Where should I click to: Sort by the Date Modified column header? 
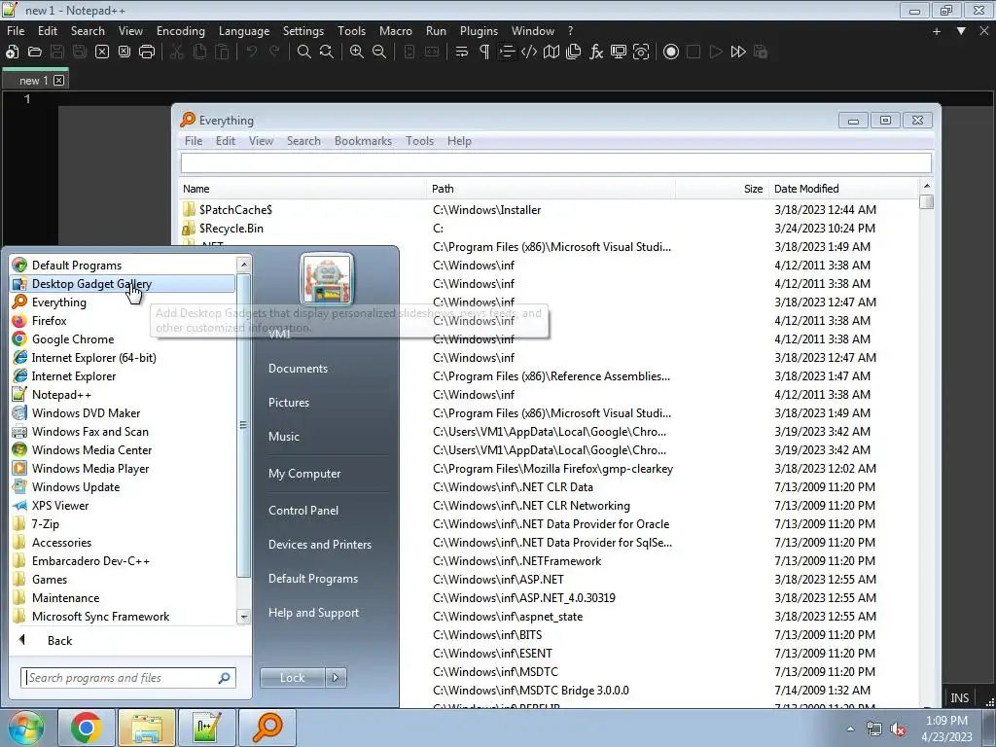[843, 189]
